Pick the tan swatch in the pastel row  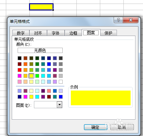[x=25, y=82]
